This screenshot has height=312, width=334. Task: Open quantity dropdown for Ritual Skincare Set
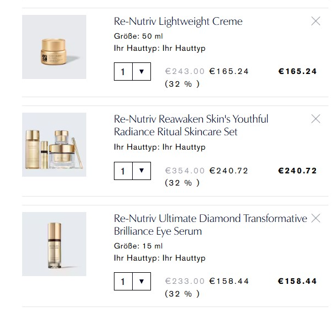pyautogui.click(x=142, y=171)
